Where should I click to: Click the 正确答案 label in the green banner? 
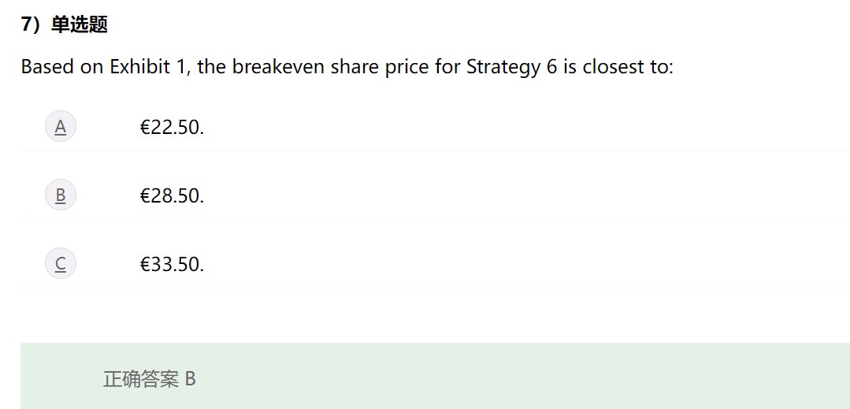click(141, 379)
